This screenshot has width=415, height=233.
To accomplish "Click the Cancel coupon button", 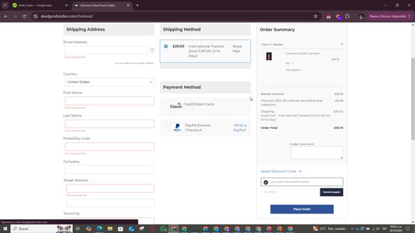I will (331, 192).
